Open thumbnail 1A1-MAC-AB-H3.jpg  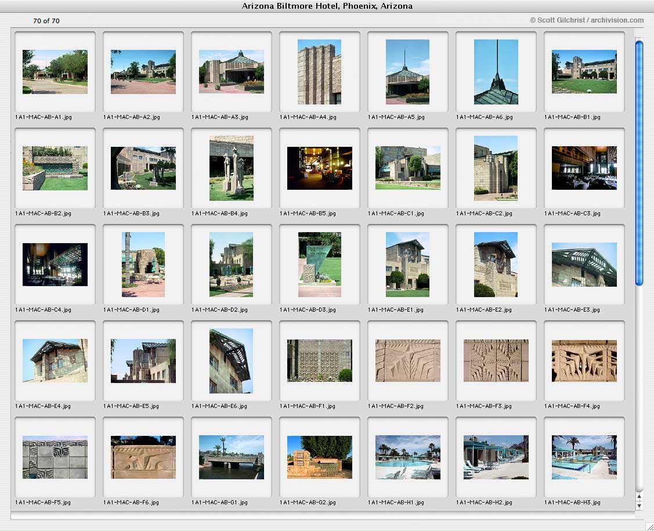click(x=584, y=457)
